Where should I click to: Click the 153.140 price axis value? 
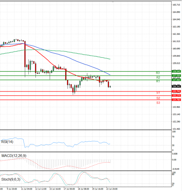coord(176,114)
